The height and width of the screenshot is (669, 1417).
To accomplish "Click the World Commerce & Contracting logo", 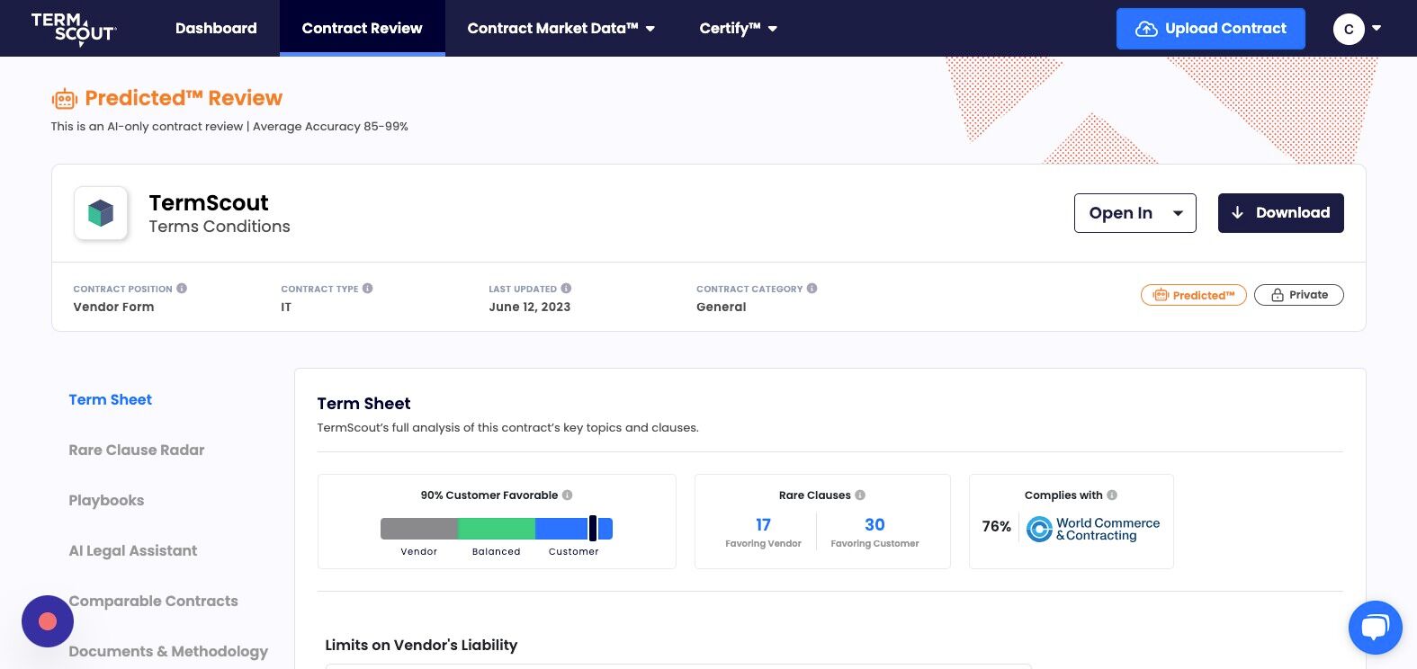I will (1093, 529).
